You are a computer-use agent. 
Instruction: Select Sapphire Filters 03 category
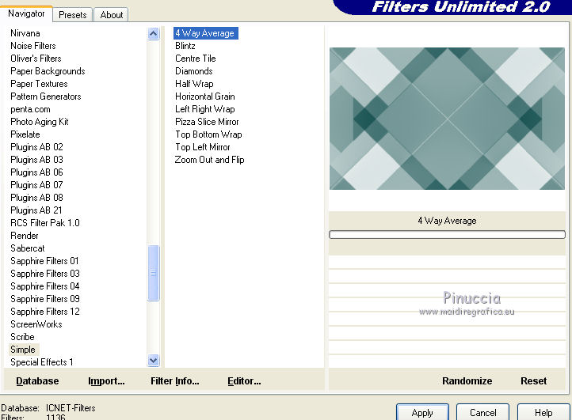point(45,274)
